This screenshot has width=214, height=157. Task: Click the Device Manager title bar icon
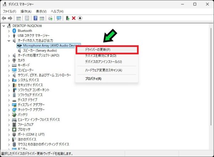5,4
